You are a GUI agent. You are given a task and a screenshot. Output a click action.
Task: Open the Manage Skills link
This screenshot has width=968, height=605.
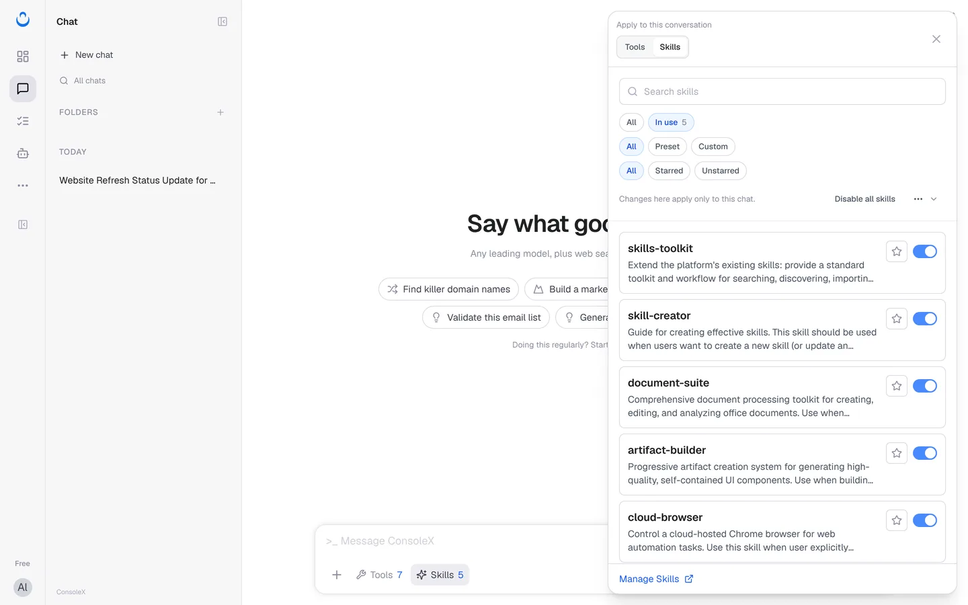pos(656,579)
